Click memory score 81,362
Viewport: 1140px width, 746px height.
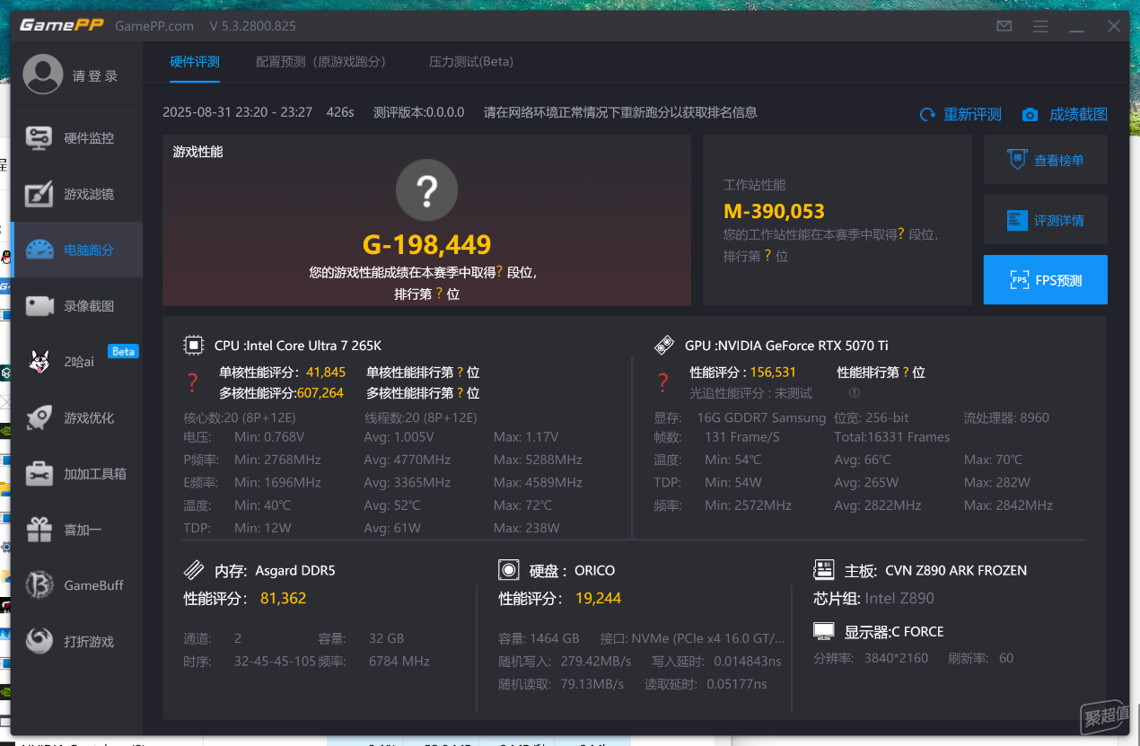(x=284, y=598)
